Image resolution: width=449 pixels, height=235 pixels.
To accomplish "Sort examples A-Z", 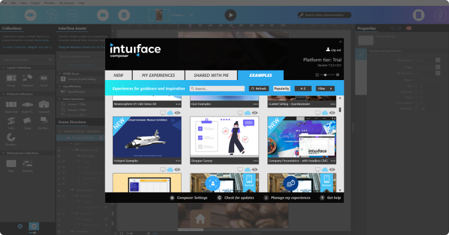I will click(303, 88).
